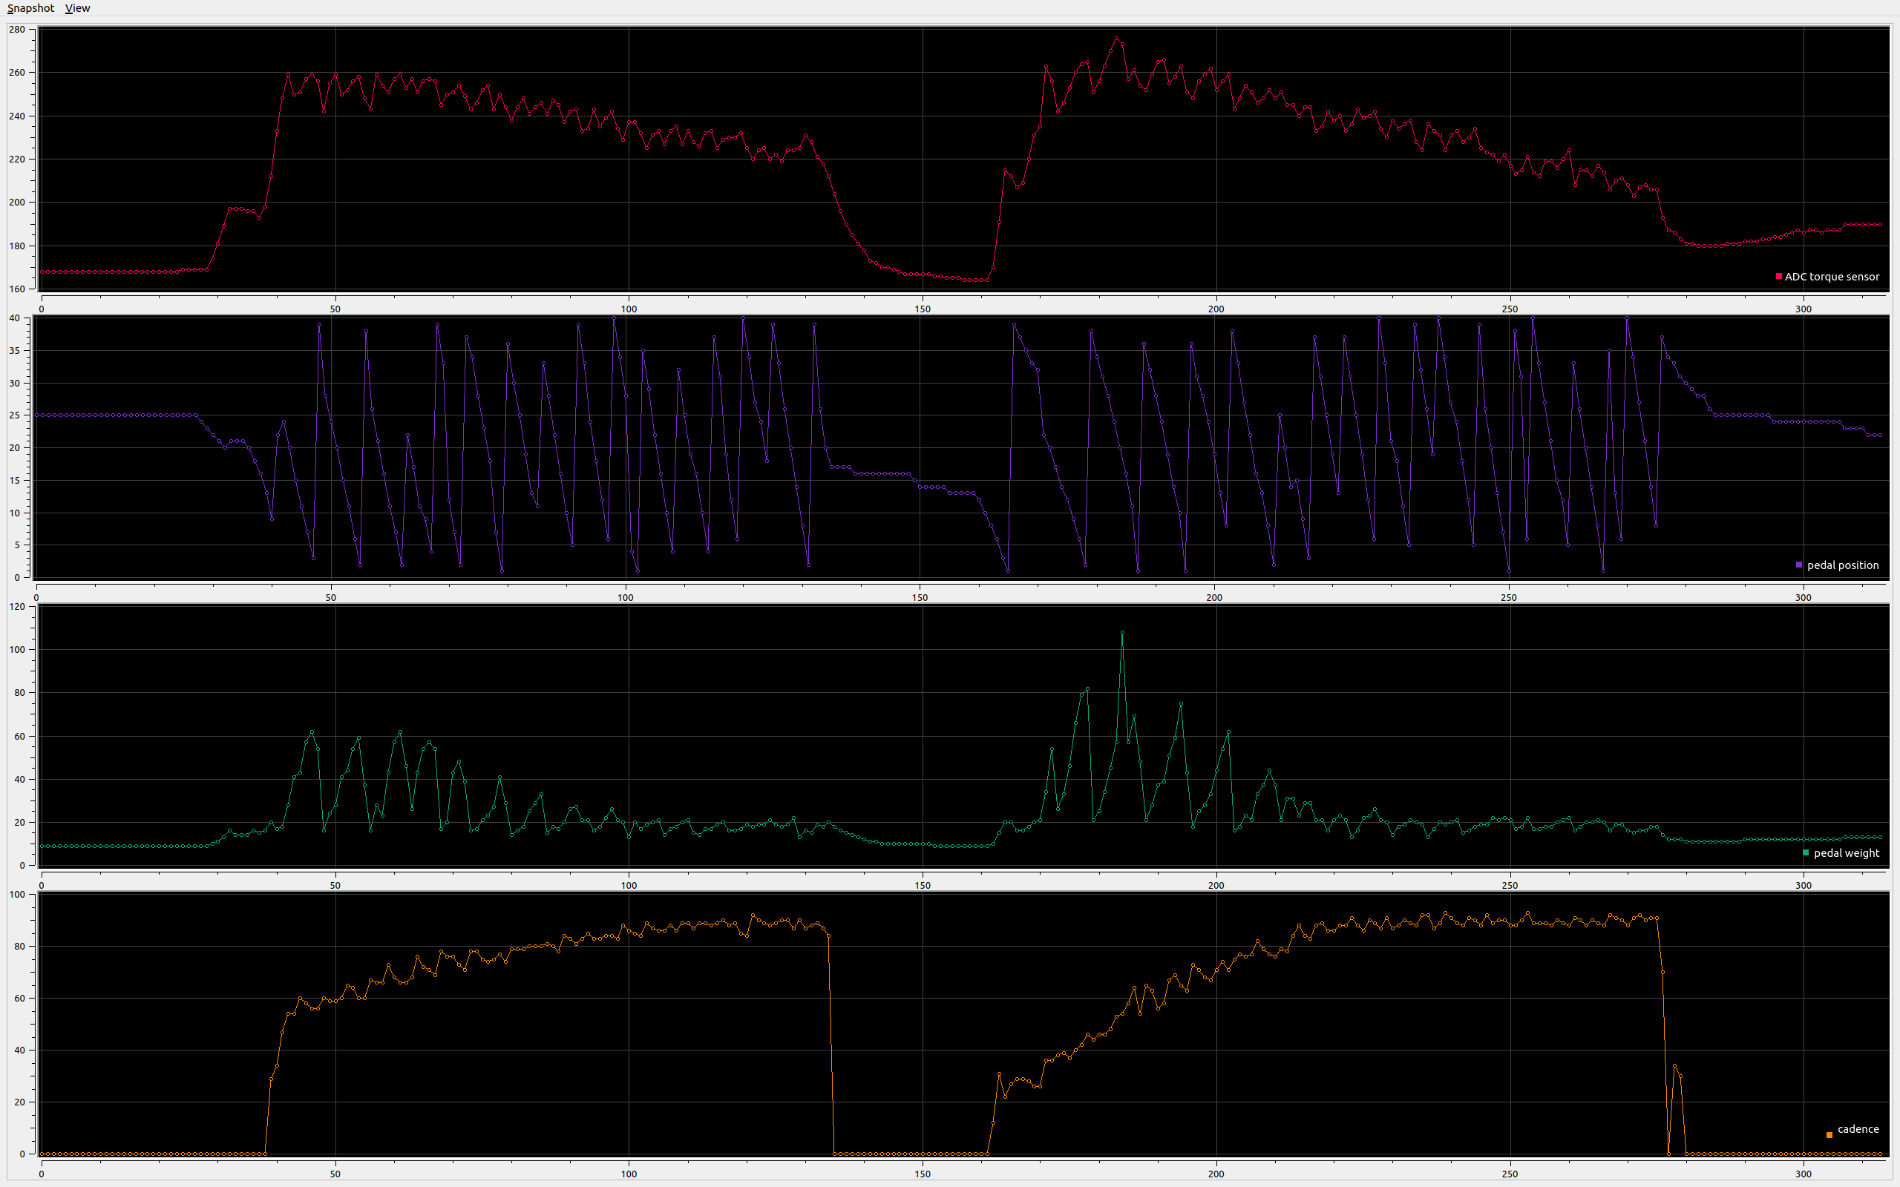Click the orange cadence legend swatch
Screen dimensions: 1900x1187
tap(1829, 1134)
